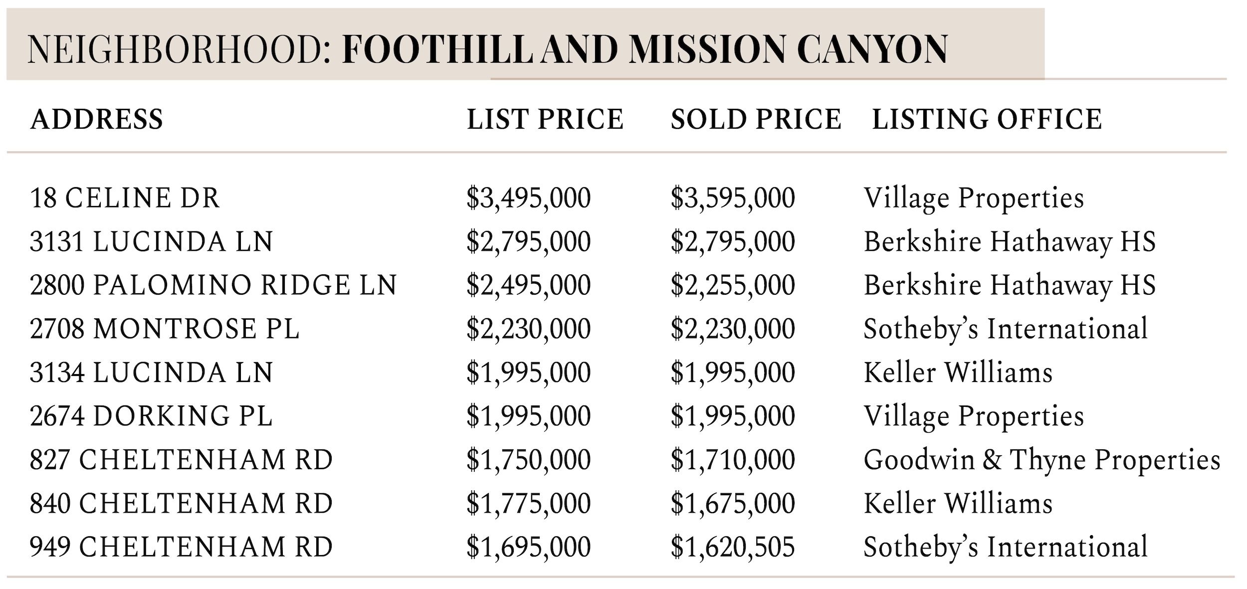Click the Goodwin & Thyne Properties office
The height and width of the screenshot is (589, 1247).
(x=1041, y=460)
